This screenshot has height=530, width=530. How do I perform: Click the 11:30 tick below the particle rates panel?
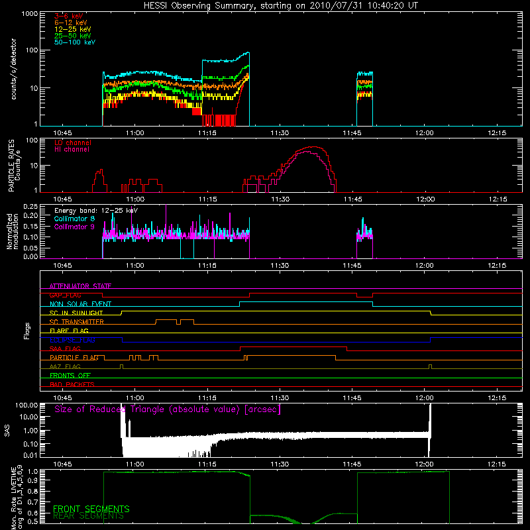click(280, 199)
